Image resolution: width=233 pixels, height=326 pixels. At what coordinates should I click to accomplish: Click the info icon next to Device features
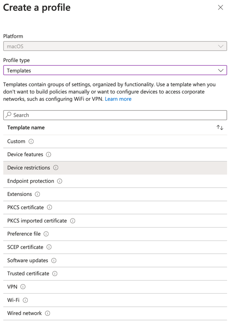click(48, 155)
